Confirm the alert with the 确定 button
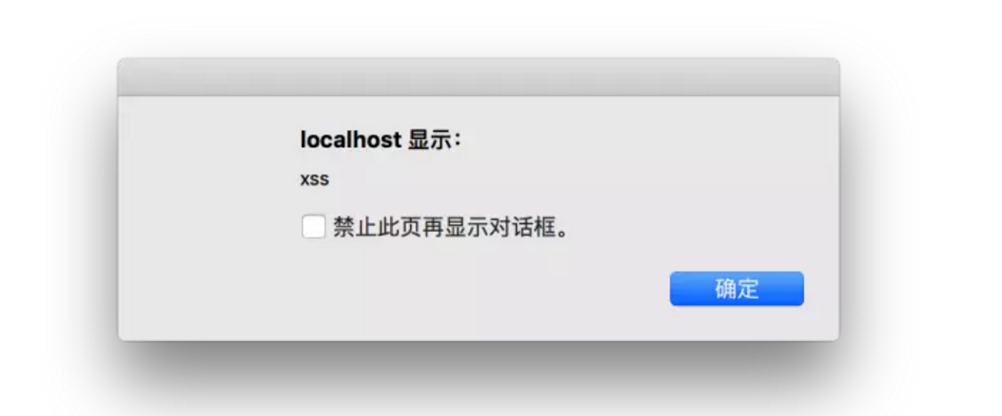This screenshot has height=416, width=1002. click(x=737, y=289)
